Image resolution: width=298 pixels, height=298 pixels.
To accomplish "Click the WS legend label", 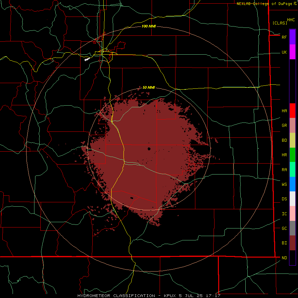I will click(x=284, y=184).
